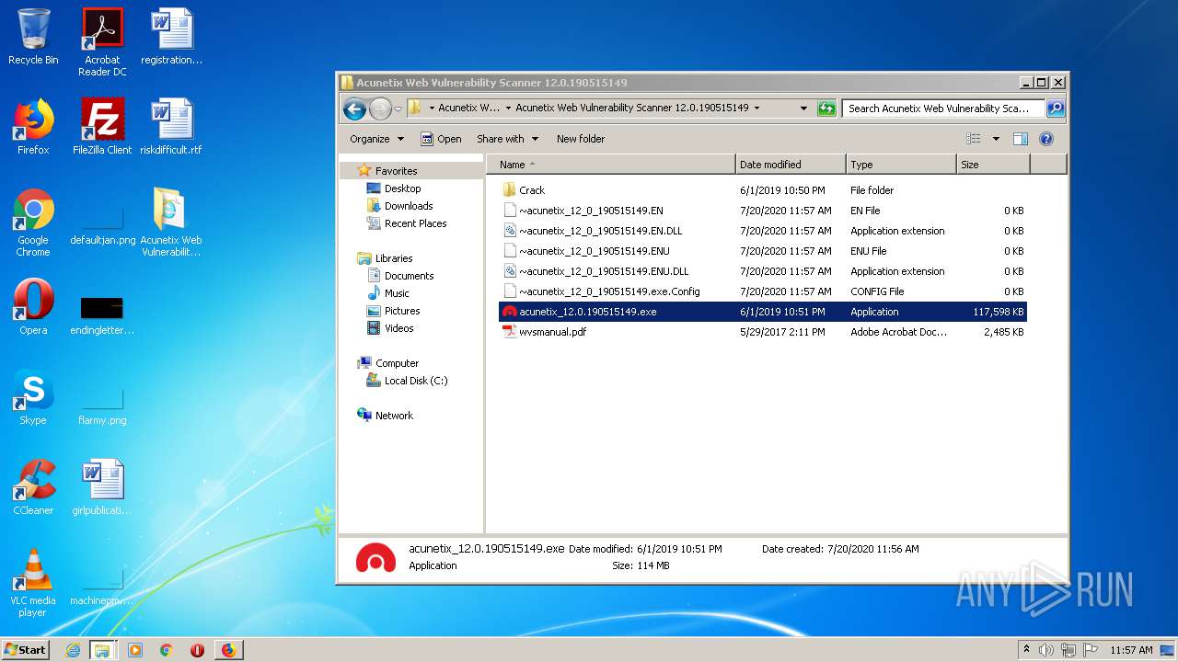This screenshot has height=662, width=1178.
Task: Click Opera icon in the taskbar
Action: 197,650
